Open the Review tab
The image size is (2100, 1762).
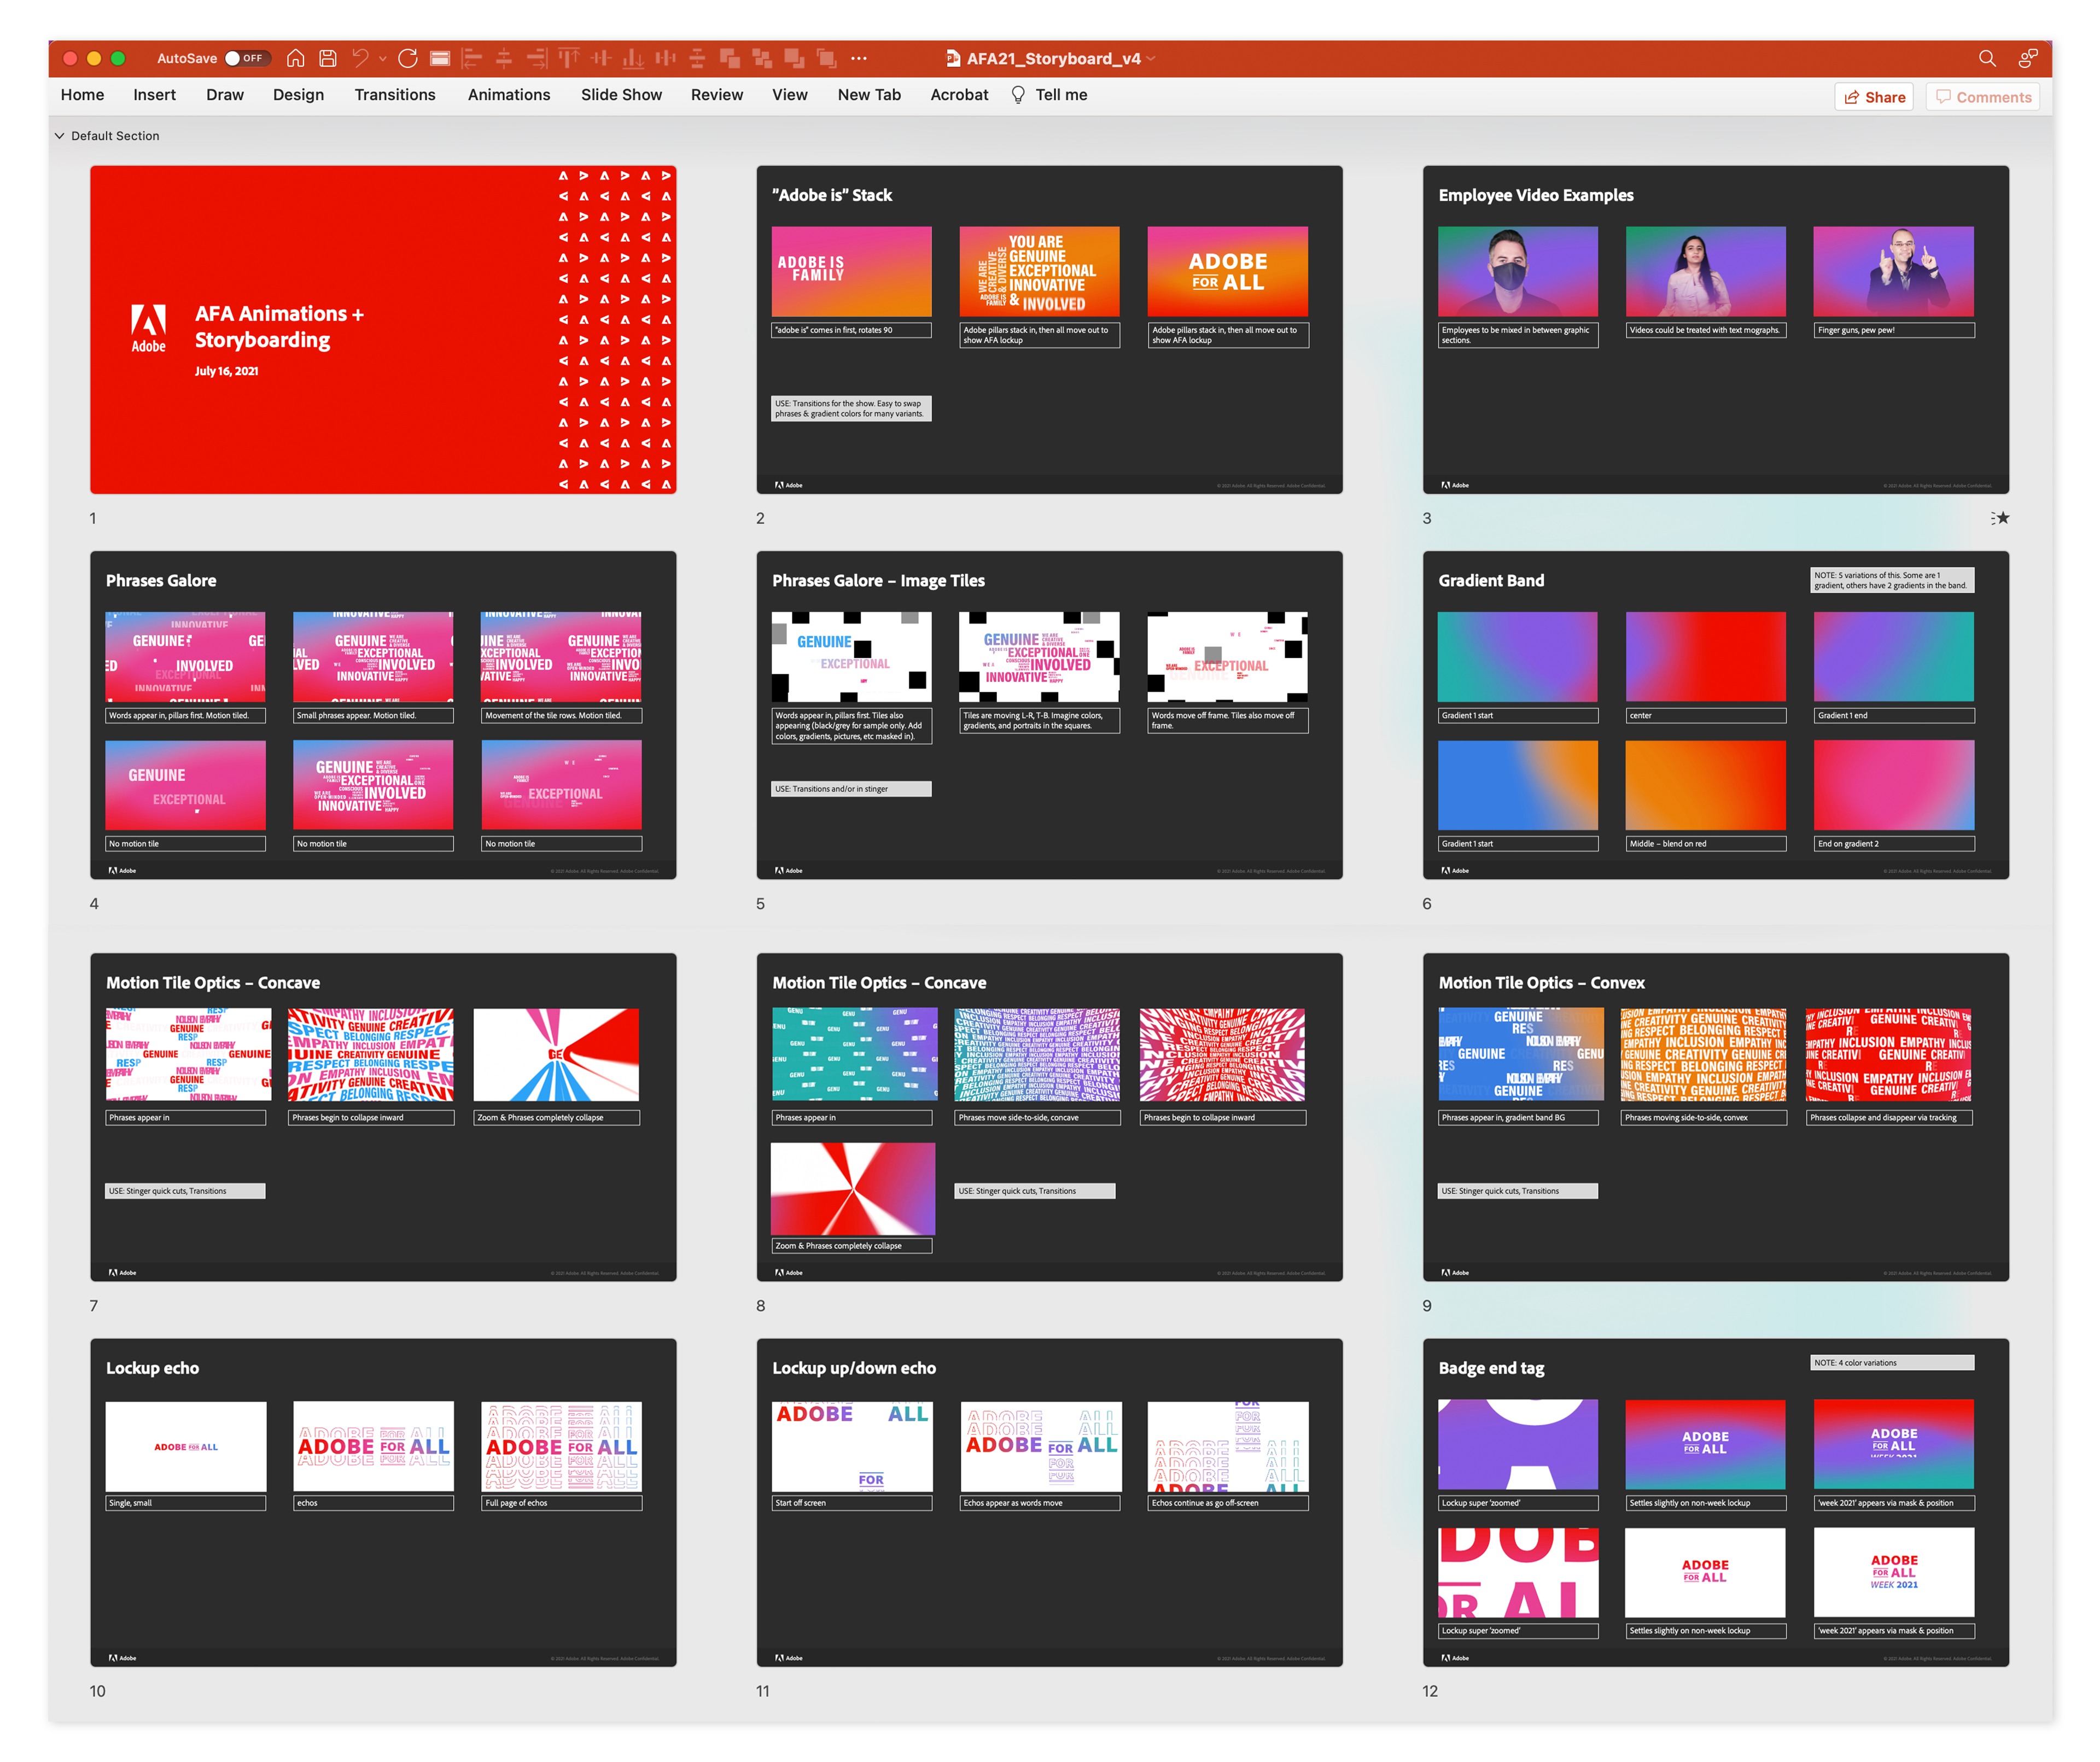(717, 95)
